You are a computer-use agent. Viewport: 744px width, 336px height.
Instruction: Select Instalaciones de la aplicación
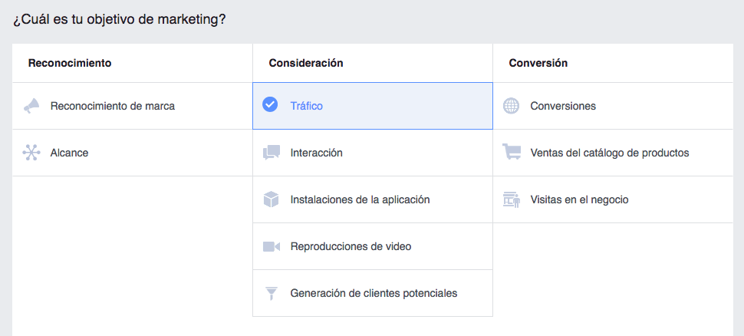tap(360, 199)
